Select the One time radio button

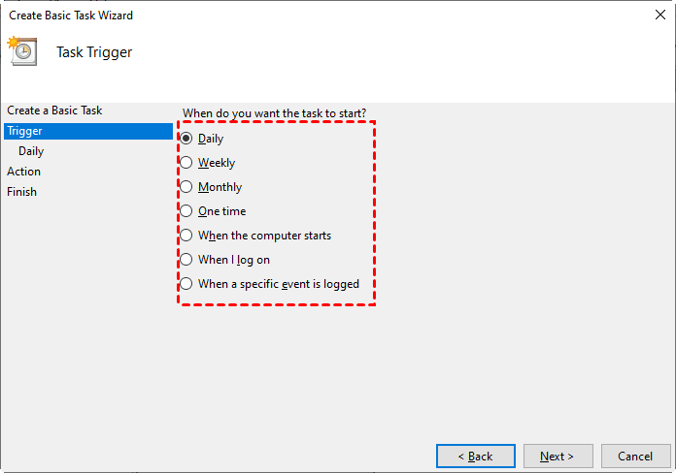[x=187, y=211]
